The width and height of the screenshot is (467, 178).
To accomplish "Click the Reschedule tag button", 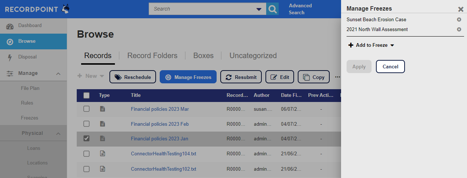I will [x=133, y=77].
